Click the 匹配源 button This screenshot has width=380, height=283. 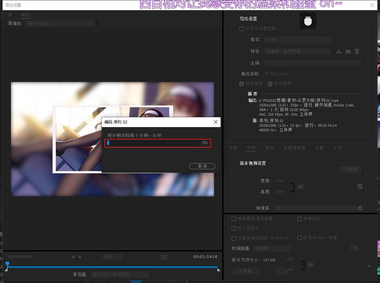pyautogui.click(x=351, y=169)
